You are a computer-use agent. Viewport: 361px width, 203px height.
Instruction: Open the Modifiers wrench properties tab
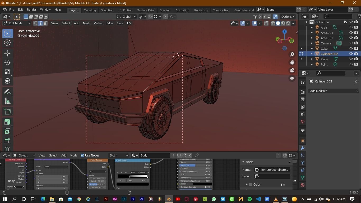[303, 148]
